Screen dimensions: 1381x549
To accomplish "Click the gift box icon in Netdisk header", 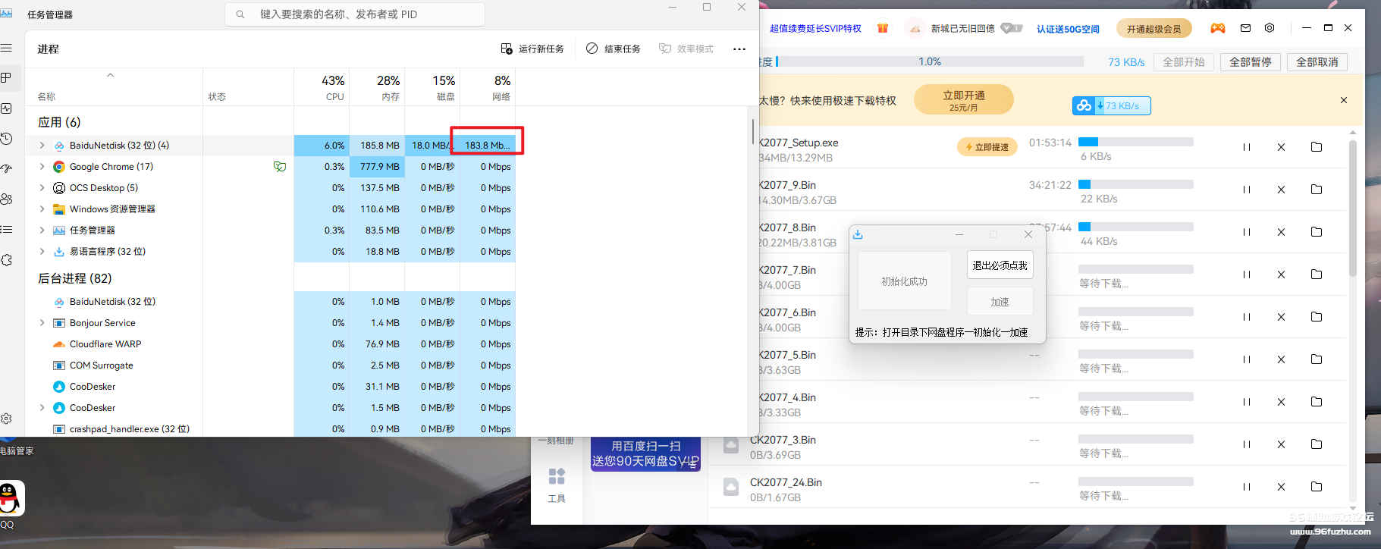I will point(883,28).
